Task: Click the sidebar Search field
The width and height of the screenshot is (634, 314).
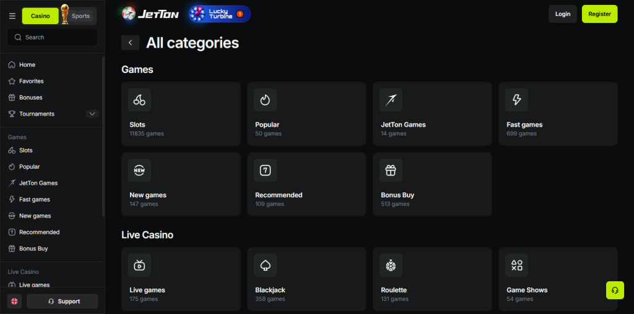Action: (52, 37)
